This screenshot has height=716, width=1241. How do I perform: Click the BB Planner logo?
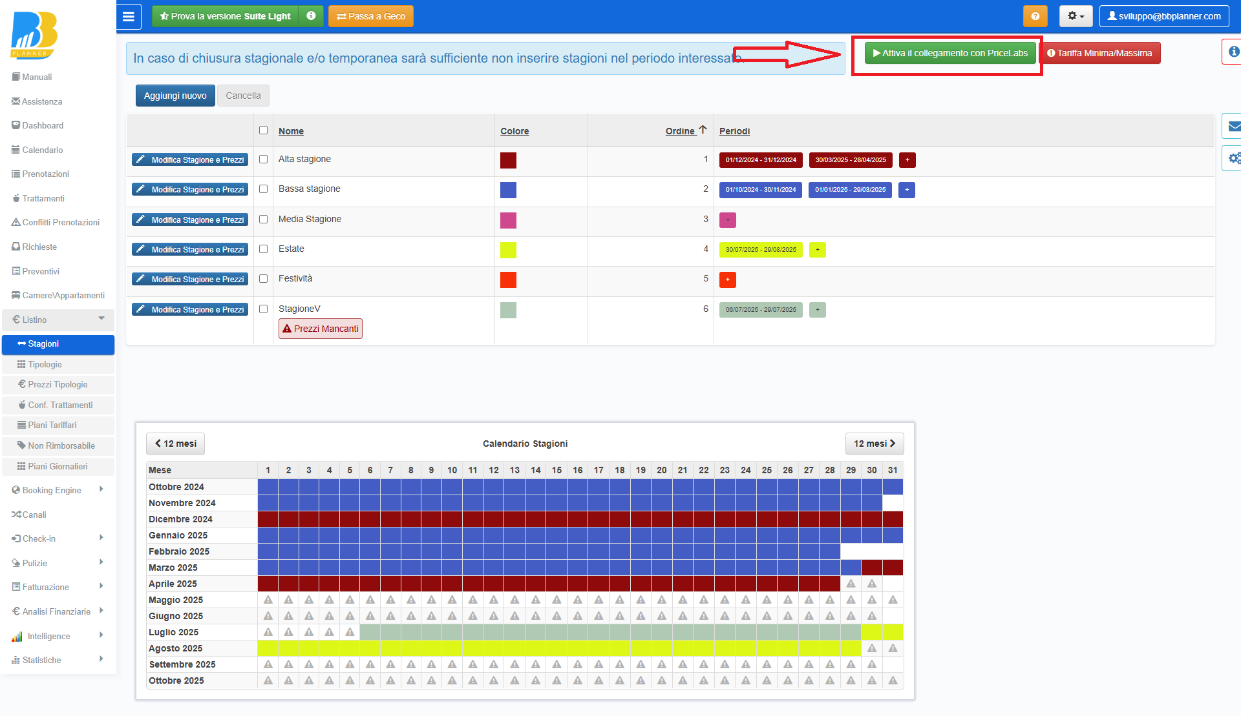pyautogui.click(x=34, y=35)
